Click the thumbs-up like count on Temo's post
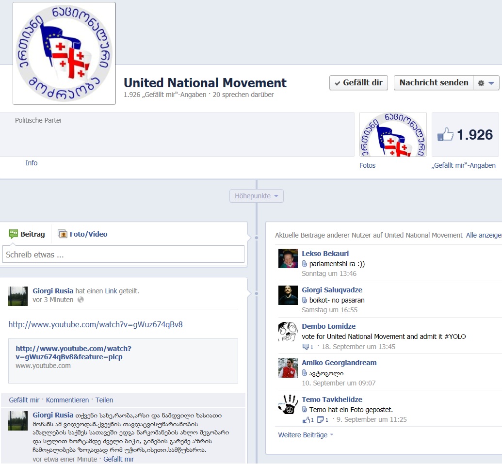502x464 pixels. (308, 420)
